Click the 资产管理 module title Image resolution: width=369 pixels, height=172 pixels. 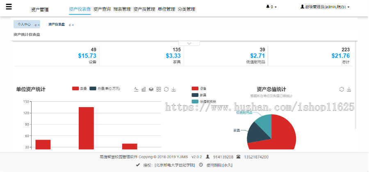coord(40,10)
